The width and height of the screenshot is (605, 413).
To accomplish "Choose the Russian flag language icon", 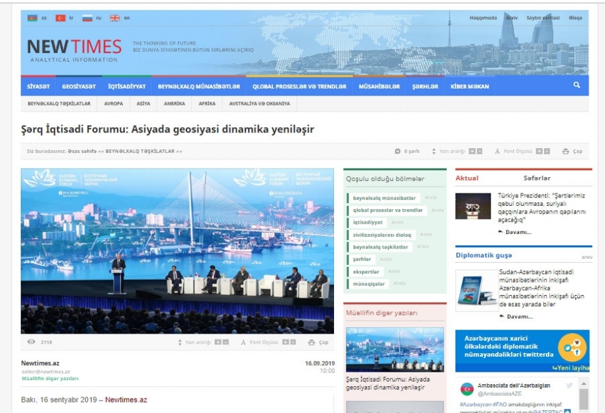I will click(x=87, y=18).
